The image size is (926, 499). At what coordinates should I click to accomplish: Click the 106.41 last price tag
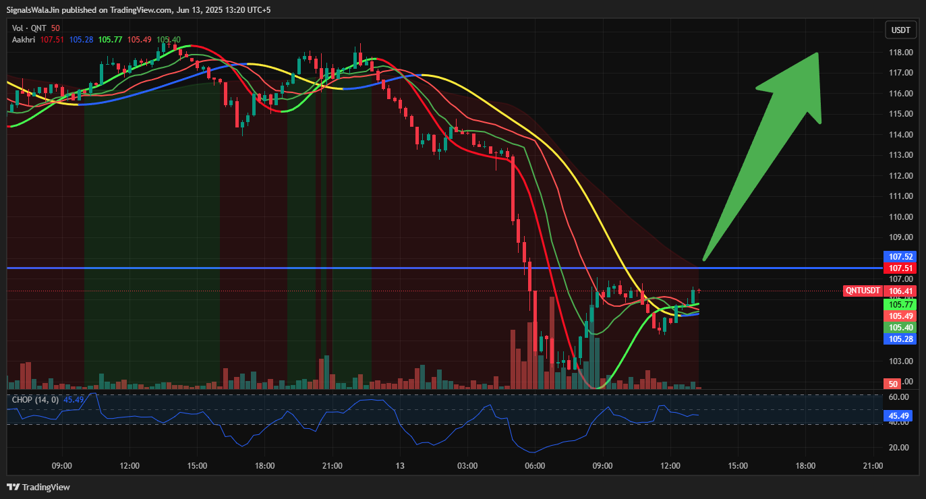point(901,291)
